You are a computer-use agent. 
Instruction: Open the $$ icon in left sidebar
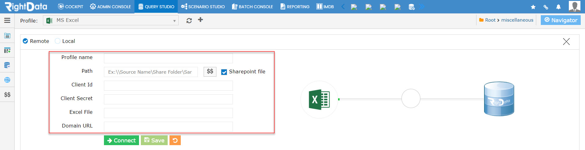tap(7, 95)
